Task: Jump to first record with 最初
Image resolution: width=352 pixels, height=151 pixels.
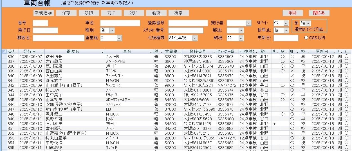Action: [x=89, y=13]
